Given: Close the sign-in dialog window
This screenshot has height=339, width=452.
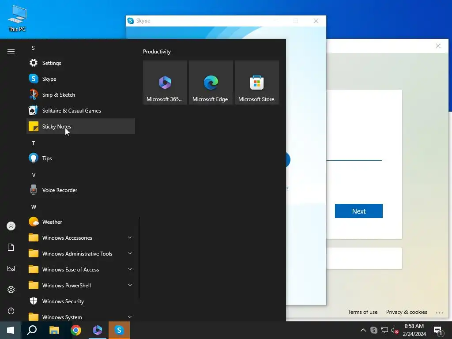Looking at the screenshot, I should point(438,46).
